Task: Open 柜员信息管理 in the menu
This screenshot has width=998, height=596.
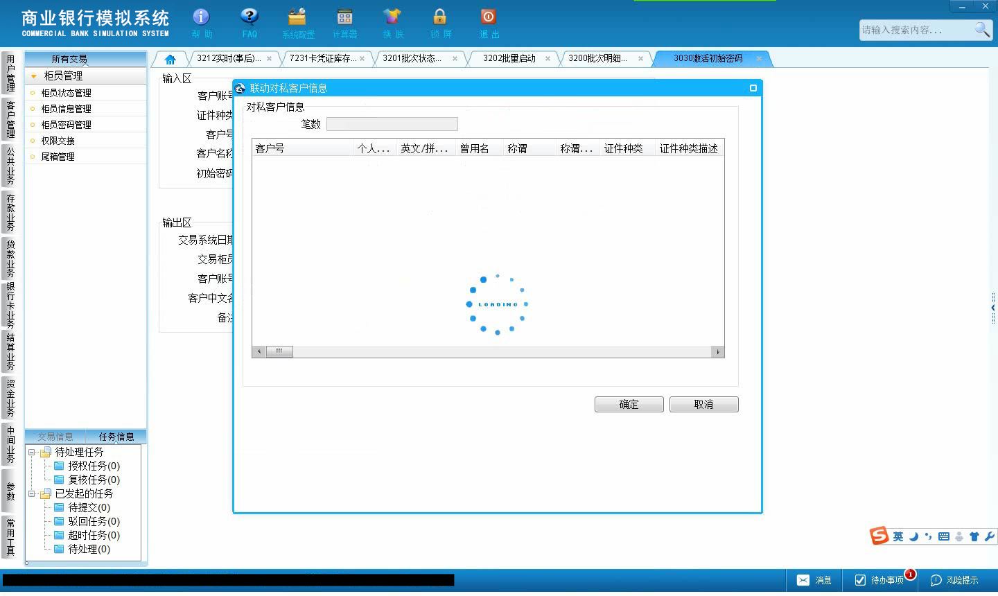Action: click(66, 109)
